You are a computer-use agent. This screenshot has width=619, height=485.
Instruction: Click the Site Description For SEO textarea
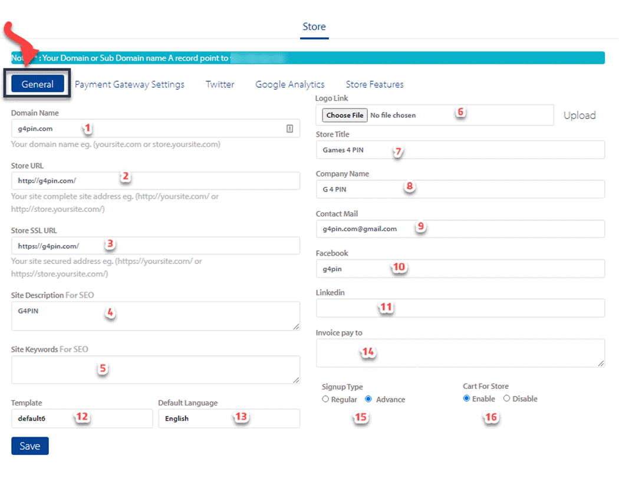point(156,316)
